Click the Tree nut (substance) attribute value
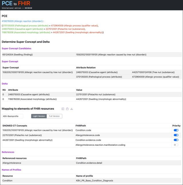183x185 pixels. pos(156,72)
